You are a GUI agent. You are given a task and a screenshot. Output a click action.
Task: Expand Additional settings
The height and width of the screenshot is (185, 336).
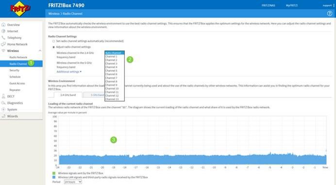coord(69,72)
